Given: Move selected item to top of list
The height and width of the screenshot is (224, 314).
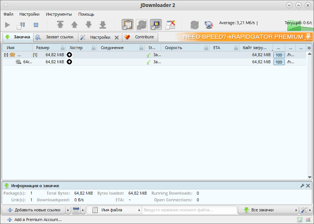Looking at the screenshot, I should point(60,25).
